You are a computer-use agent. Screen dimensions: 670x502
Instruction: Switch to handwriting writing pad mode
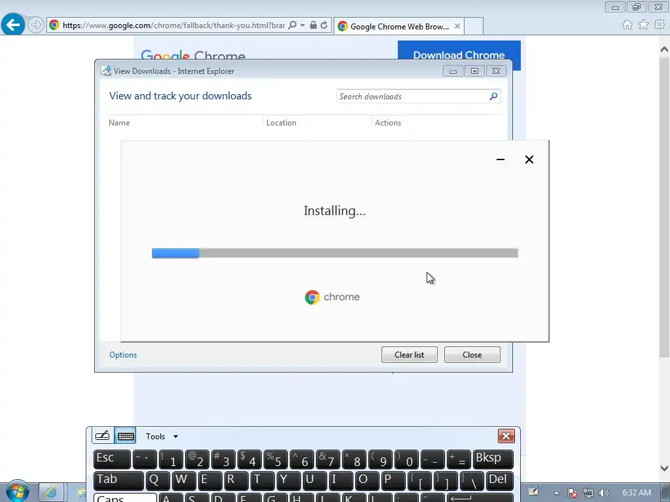103,436
